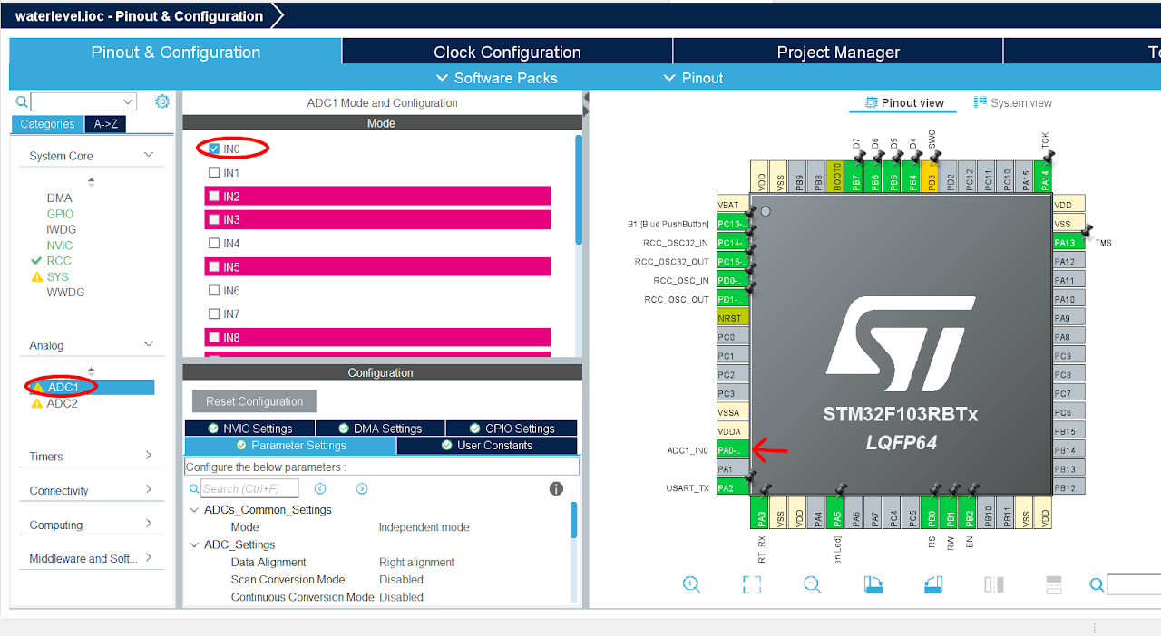Click the parameter search field

pos(249,488)
